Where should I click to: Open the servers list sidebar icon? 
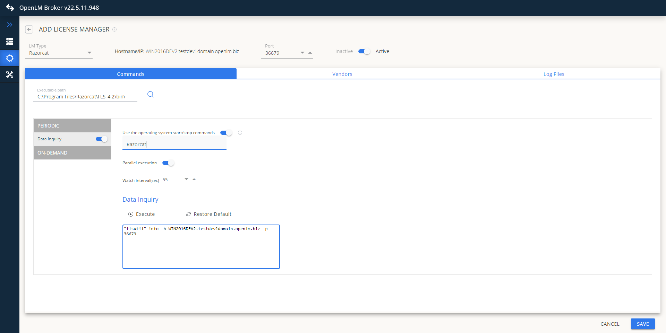pos(10,42)
